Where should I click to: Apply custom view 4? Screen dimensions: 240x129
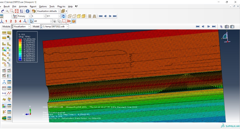[20, 21]
